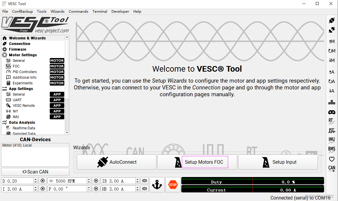Click read motor configuration icon (↑M)
The width and height of the screenshot is (338, 201).
[x=331, y=41]
